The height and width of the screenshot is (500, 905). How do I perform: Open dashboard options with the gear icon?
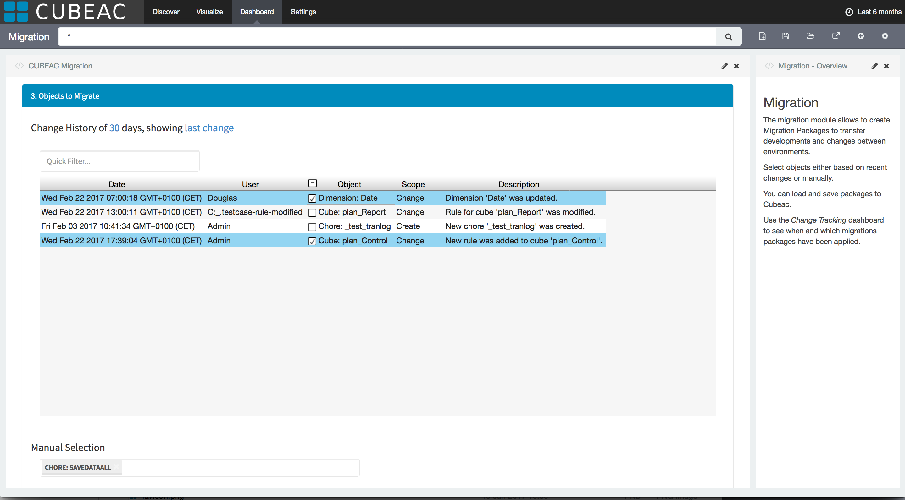click(885, 36)
